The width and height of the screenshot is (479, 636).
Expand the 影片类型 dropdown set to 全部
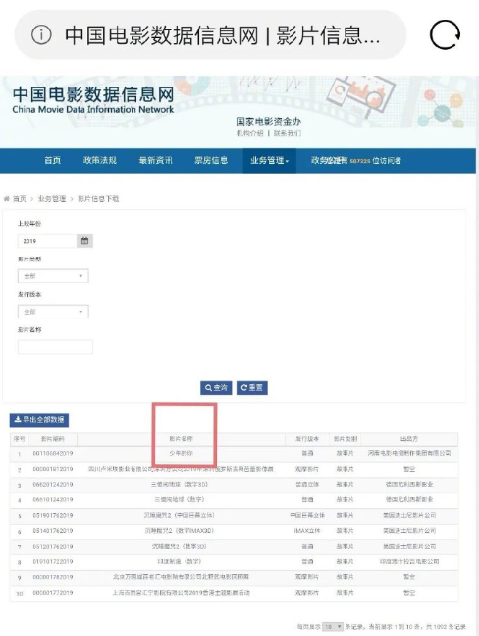(x=53, y=276)
